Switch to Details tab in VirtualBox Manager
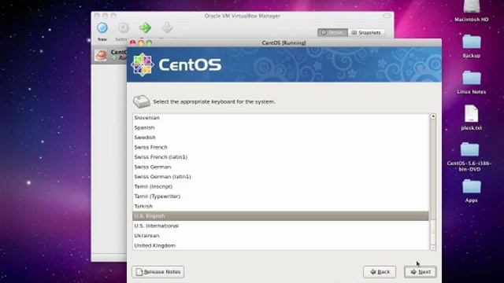 tap(332, 33)
